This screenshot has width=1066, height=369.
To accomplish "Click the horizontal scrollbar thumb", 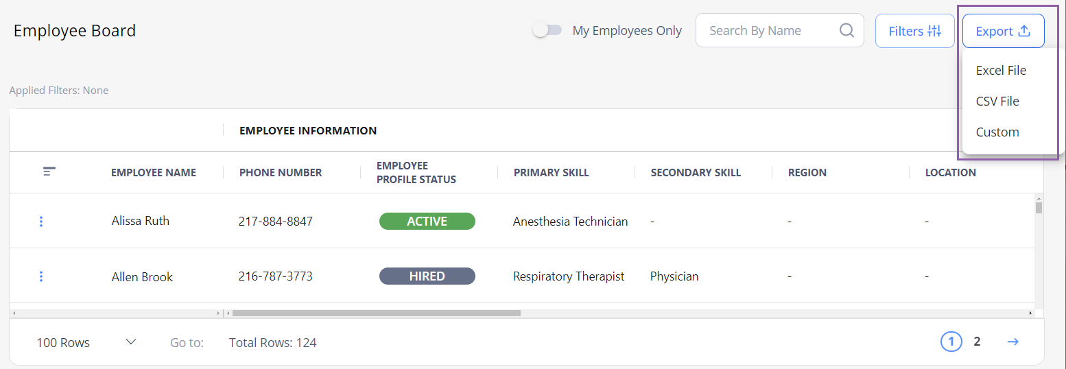I will tap(376, 313).
